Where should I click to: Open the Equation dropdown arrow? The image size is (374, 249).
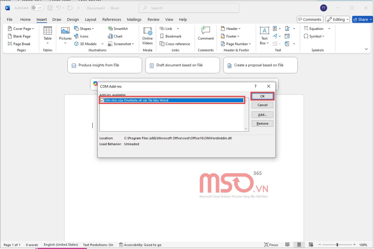click(329, 29)
